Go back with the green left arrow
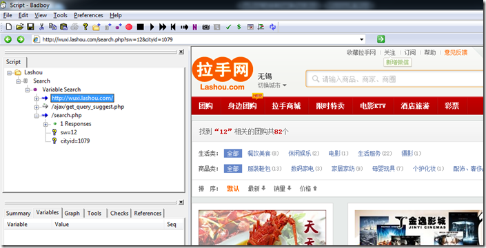This screenshot has width=486, height=248. pos(8,39)
